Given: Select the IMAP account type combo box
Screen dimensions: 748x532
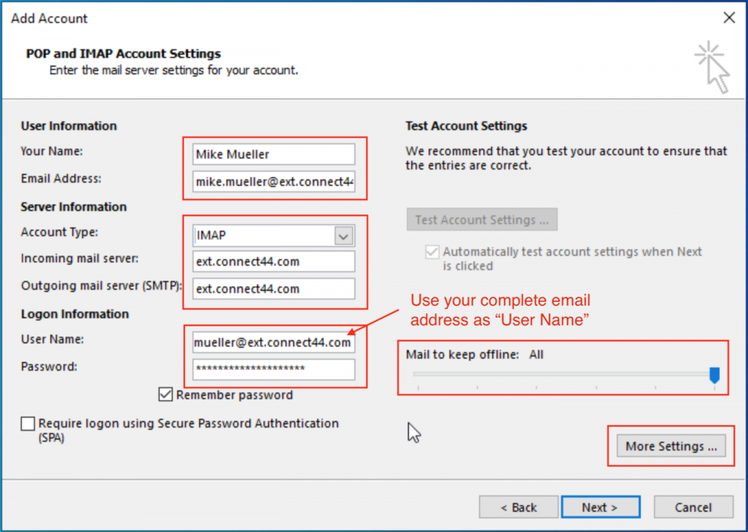Looking at the screenshot, I should point(263,236).
